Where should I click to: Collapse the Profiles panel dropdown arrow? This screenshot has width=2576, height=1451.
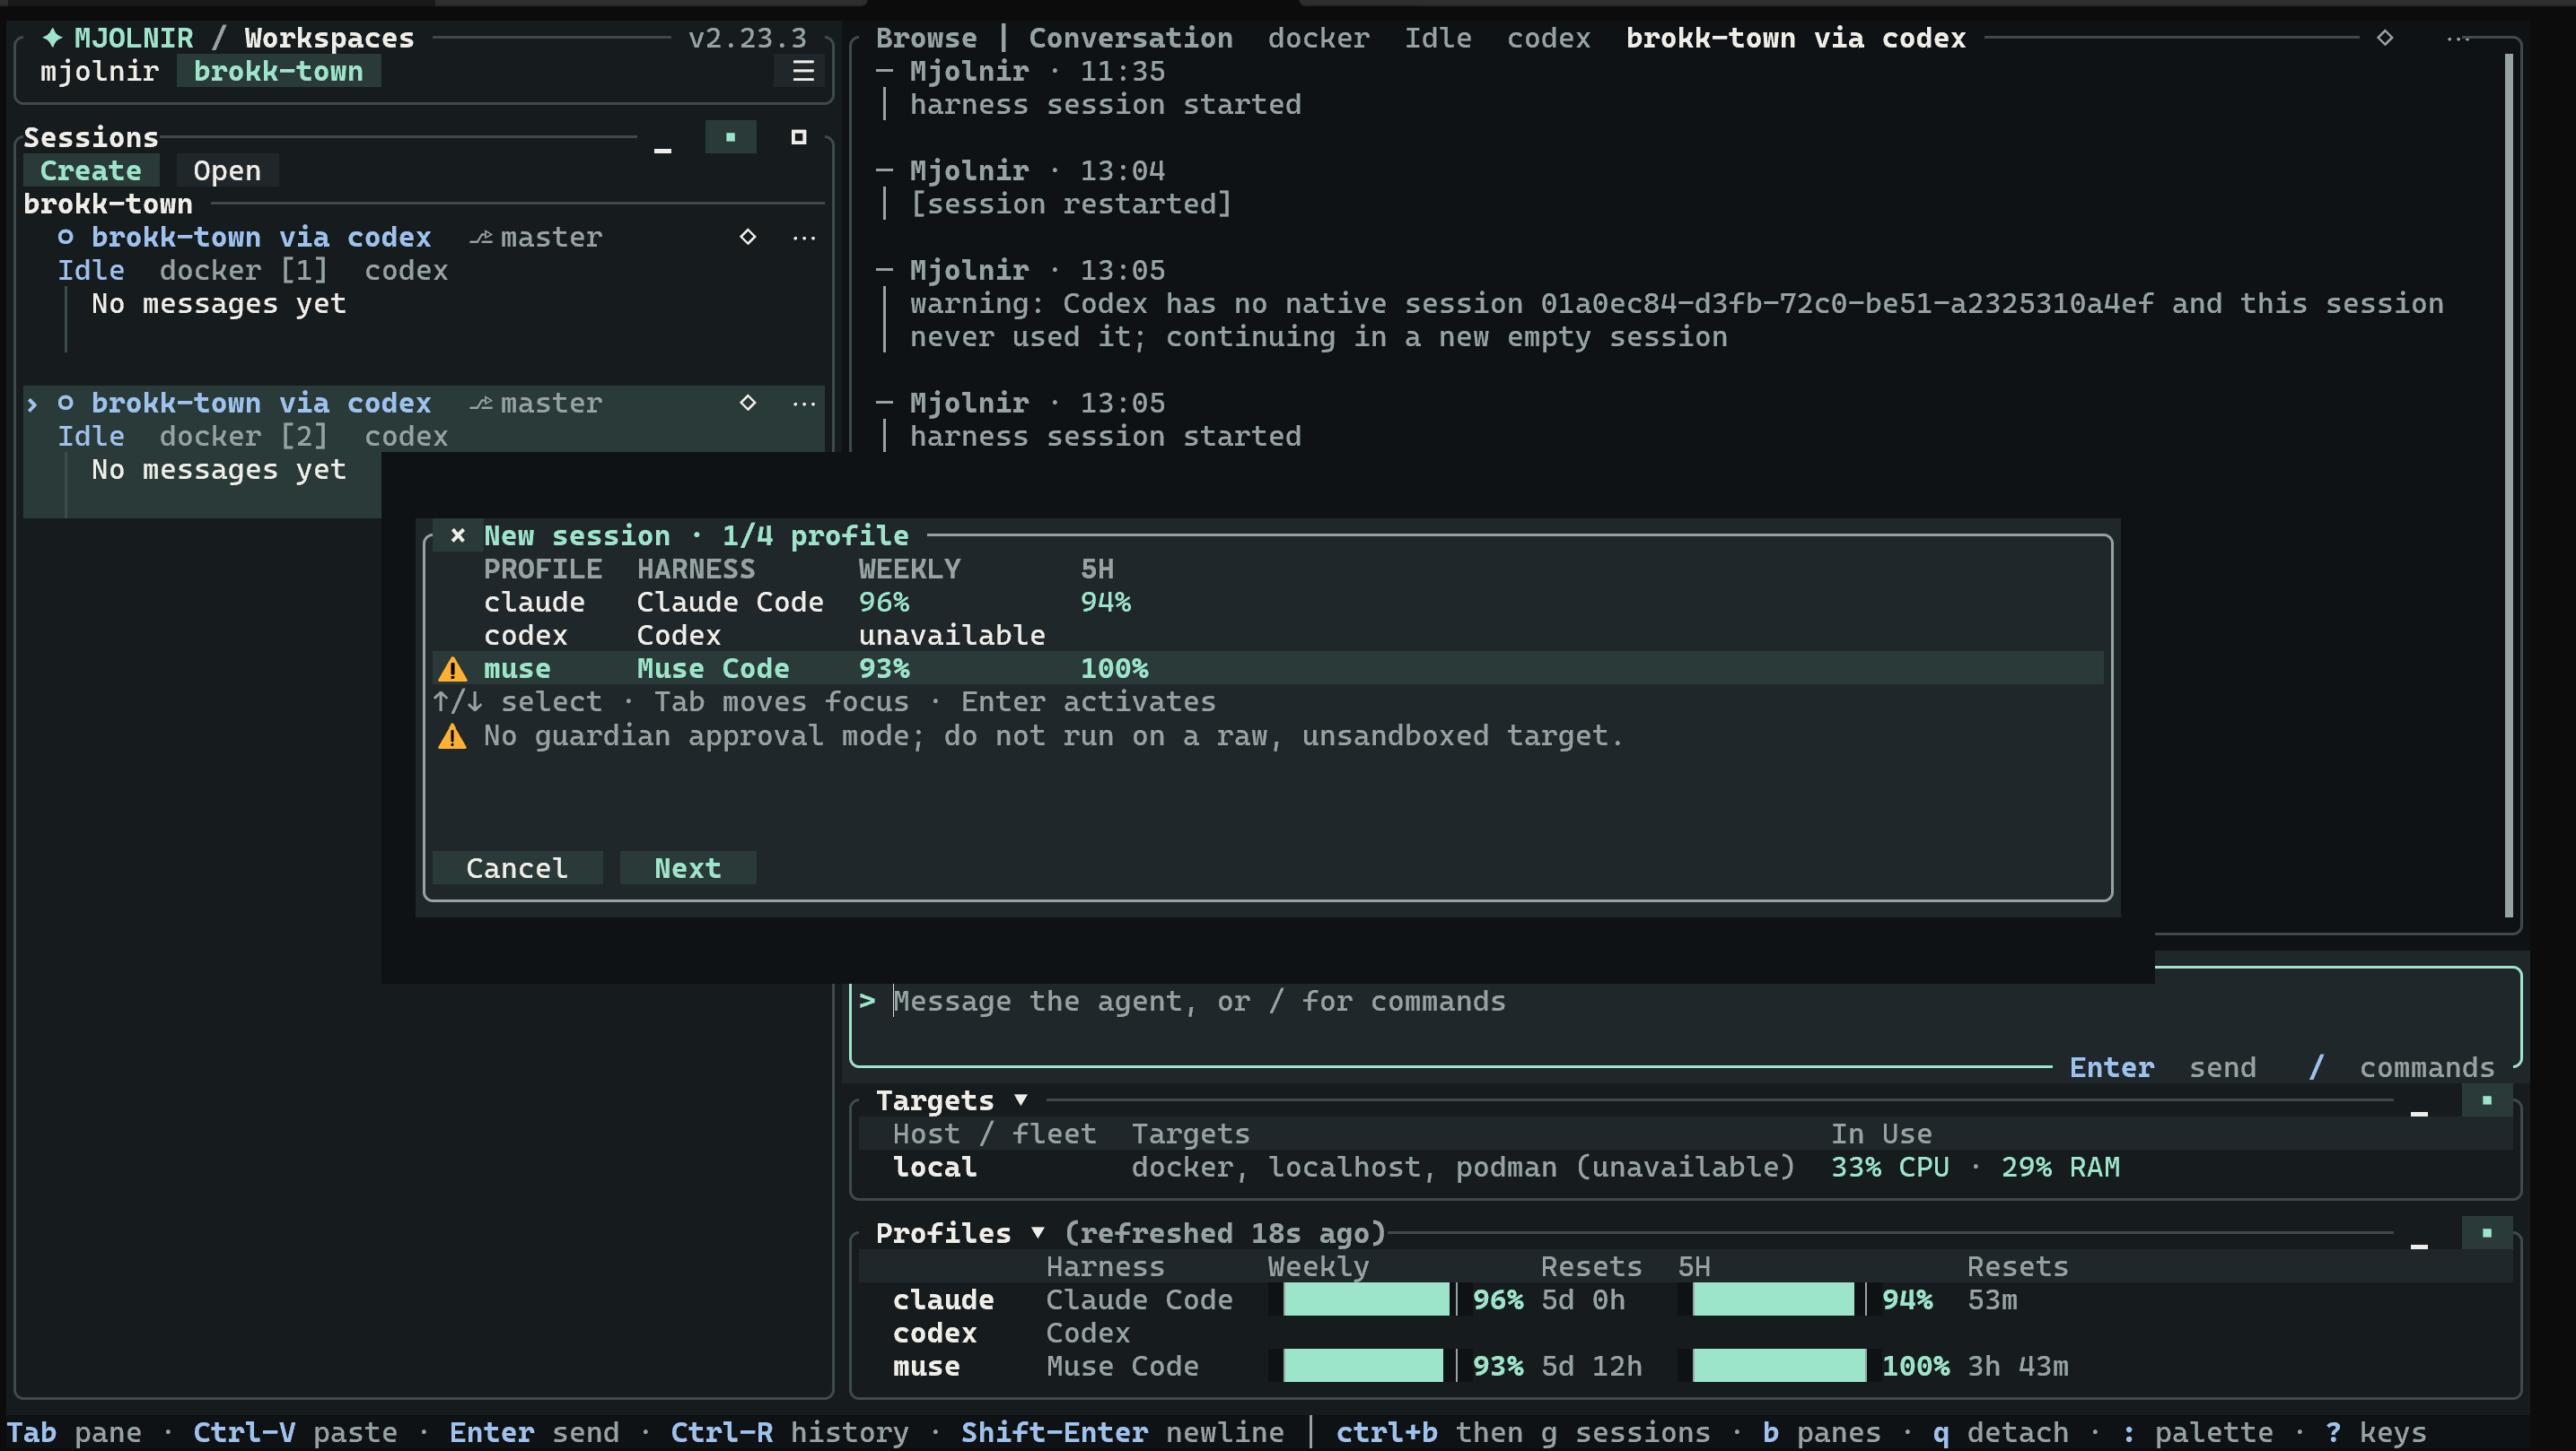tap(1037, 1233)
